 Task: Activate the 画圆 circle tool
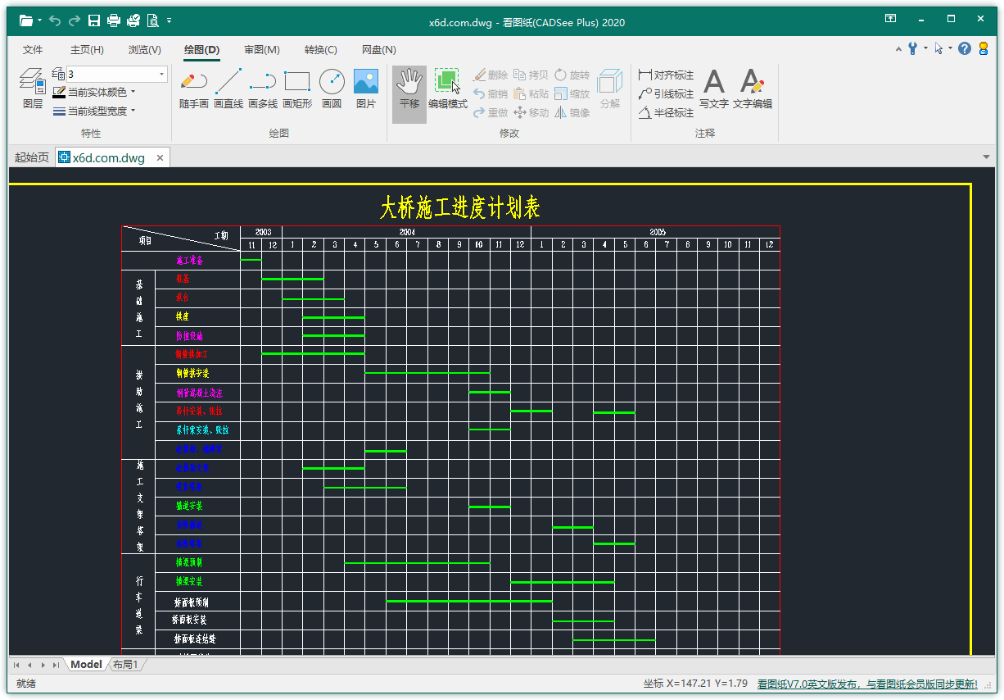[x=332, y=89]
